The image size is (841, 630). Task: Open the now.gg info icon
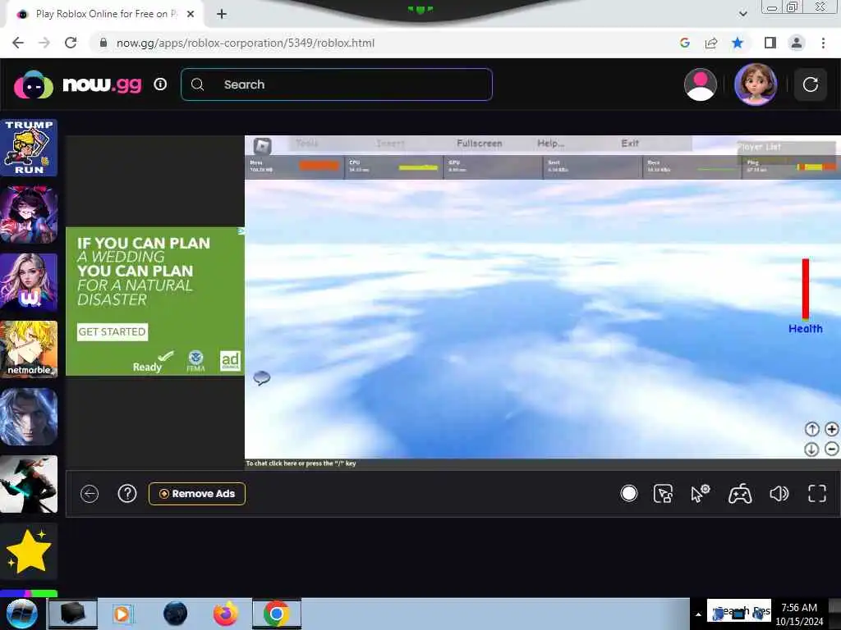160,84
